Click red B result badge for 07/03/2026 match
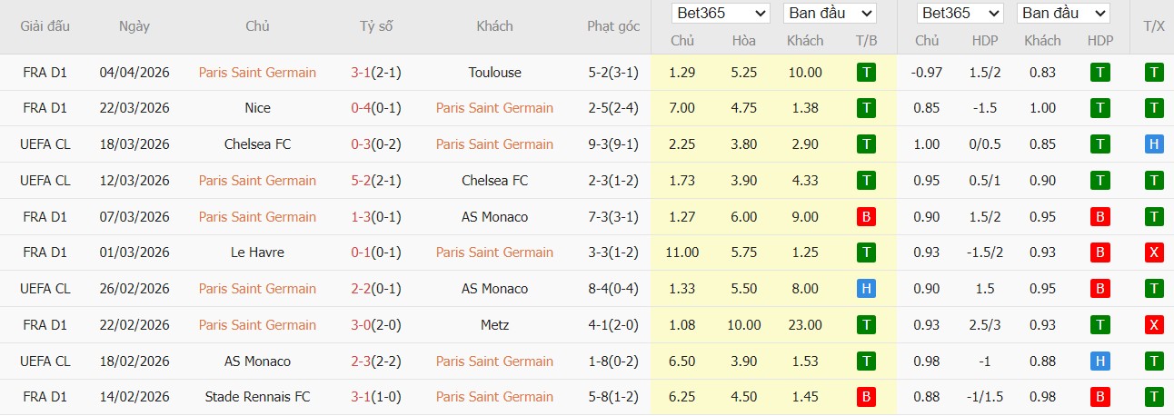This screenshot has height=416, width=1174. [866, 217]
